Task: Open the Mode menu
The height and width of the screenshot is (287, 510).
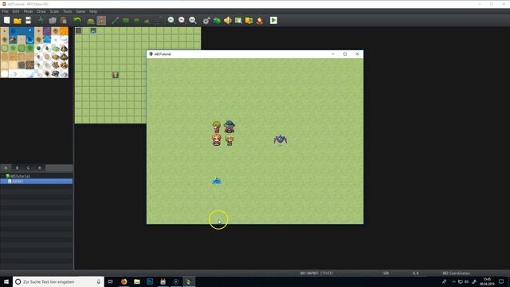Action: [29, 11]
